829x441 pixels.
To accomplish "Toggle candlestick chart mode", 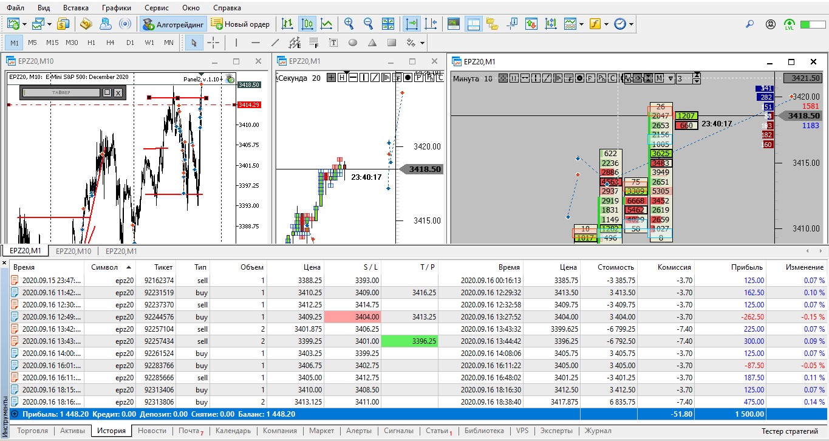I will pos(307,24).
